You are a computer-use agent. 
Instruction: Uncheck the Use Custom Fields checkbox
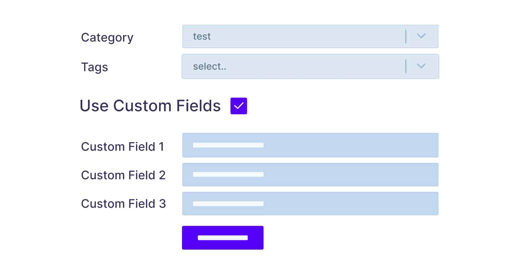[x=239, y=106]
